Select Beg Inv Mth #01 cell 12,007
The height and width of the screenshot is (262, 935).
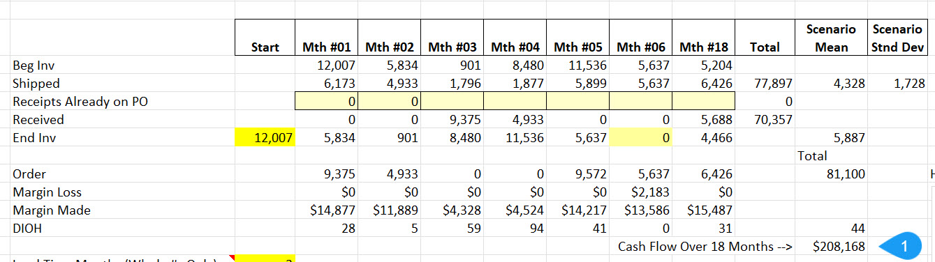pos(326,65)
